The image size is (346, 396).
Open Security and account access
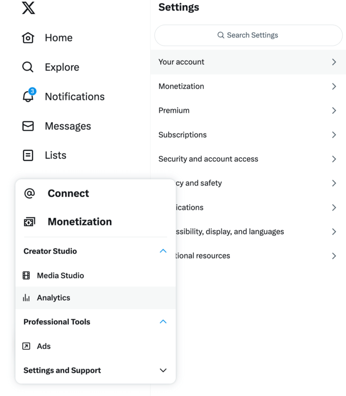pos(247,159)
